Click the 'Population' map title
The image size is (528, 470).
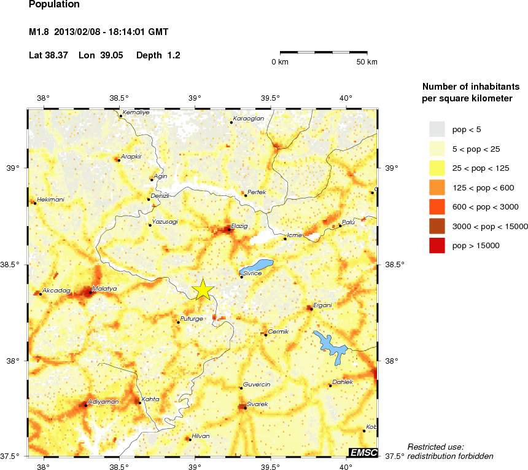tap(54, 4)
